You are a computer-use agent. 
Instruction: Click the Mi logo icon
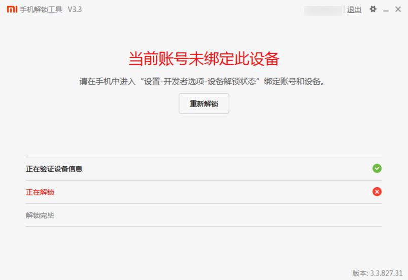pyautogui.click(x=12, y=9)
